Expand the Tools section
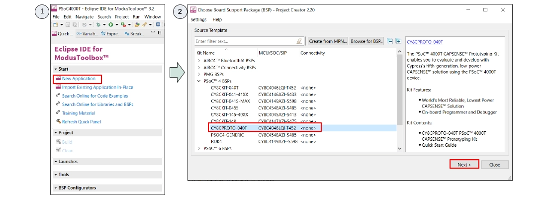This screenshot has width=547, height=199. point(56,175)
